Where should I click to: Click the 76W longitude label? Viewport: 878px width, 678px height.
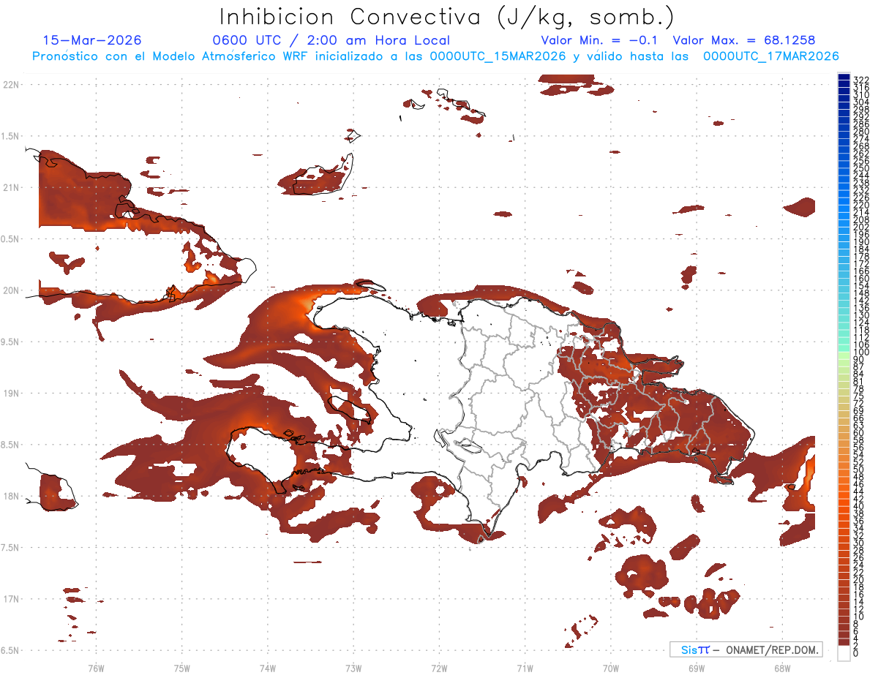[96, 668]
